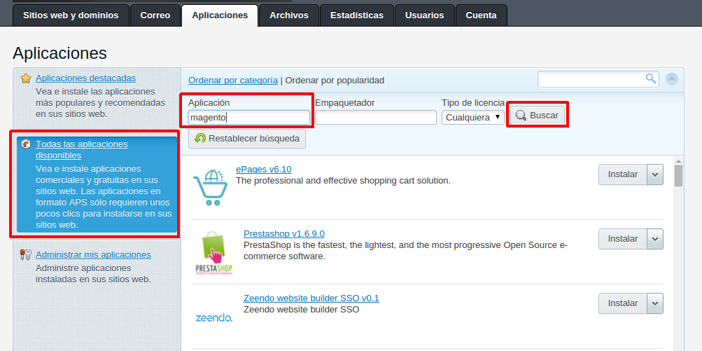Collapse the search panel with round arrow button
This screenshot has width=702, height=351.
coord(672,79)
